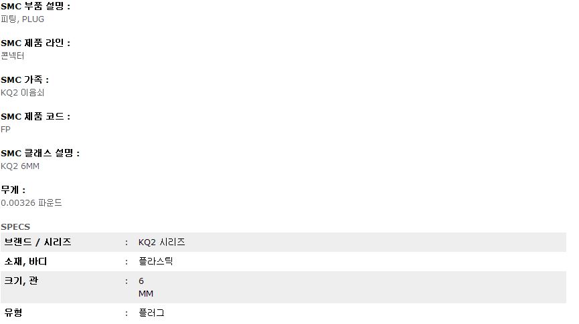Select the KQ2 시리즈 spec value
This screenshot has height=324, width=579.
point(162,242)
